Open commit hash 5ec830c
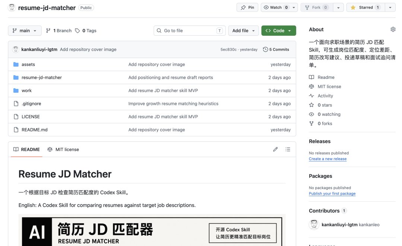Screen dimensions: 402x246 229,49
